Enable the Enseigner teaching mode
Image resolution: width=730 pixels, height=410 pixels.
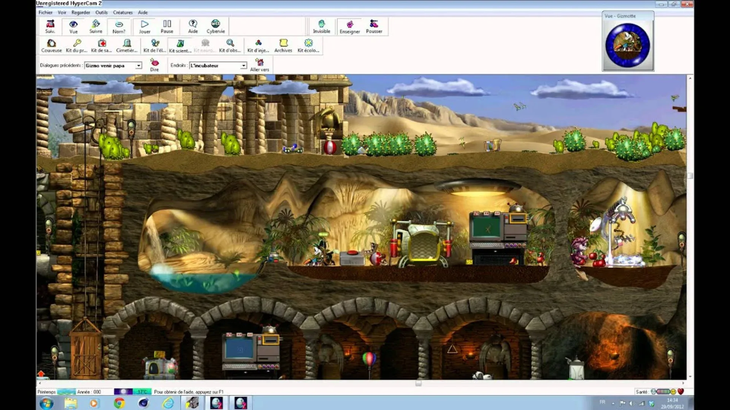349,26
